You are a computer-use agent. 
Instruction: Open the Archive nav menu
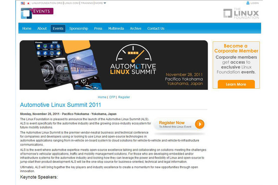point(136,28)
